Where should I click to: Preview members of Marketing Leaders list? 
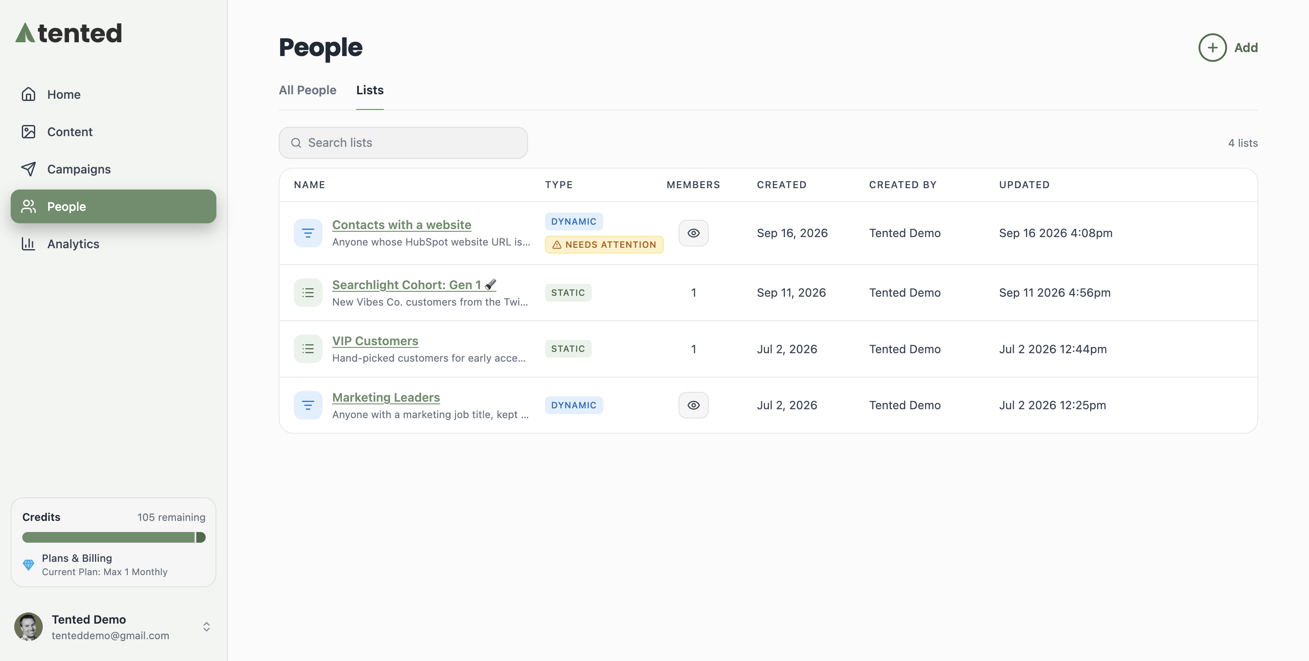[694, 405]
